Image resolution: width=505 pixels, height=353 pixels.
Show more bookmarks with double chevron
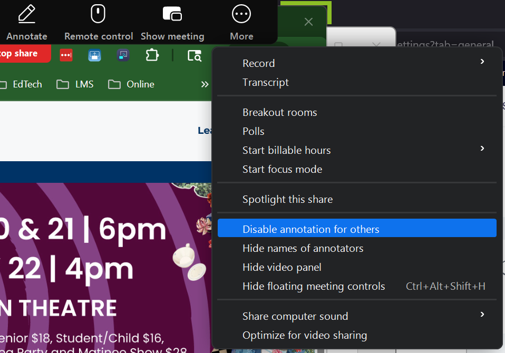pyautogui.click(x=205, y=84)
